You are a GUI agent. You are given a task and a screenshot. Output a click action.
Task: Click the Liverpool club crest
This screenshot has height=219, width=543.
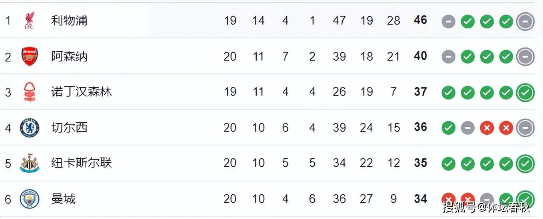30,20
